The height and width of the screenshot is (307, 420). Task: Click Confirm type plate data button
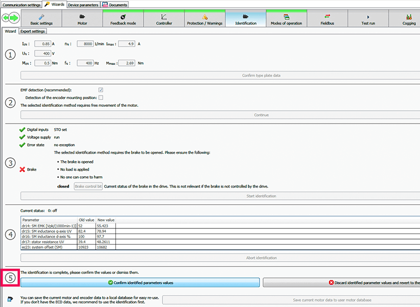coord(220,75)
